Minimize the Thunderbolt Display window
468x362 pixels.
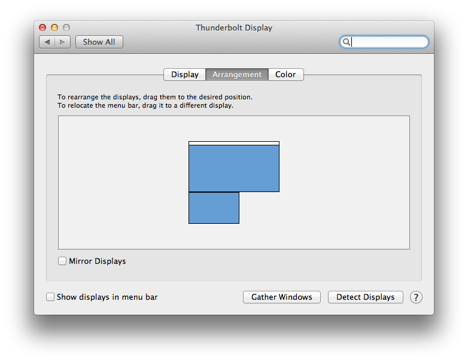[54, 28]
